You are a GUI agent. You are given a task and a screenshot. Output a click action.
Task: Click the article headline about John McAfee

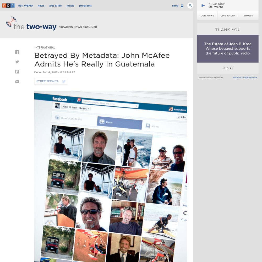[102, 60]
